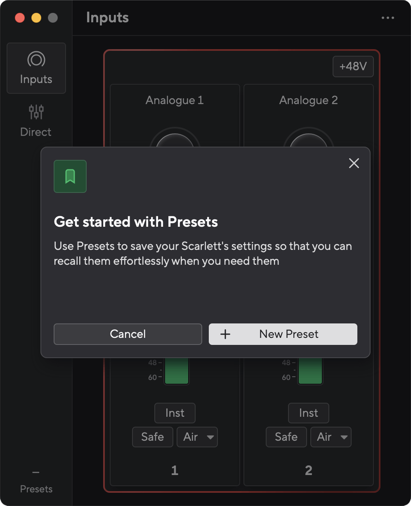Toggle Safe mode for channel 2
The height and width of the screenshot is (506, 411).
point(286,437)
